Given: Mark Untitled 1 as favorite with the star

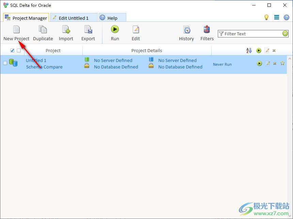Looking at the screenshot, I should (282, 63).
